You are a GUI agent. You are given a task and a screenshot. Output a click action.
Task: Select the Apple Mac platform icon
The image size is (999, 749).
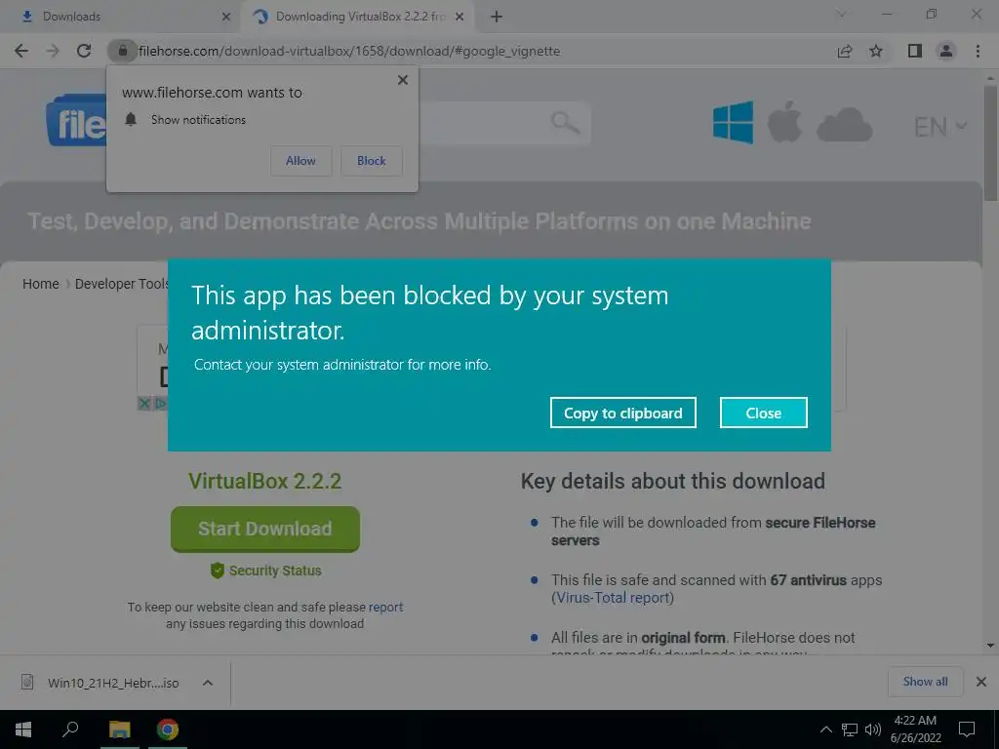click(x=784, y=121)
